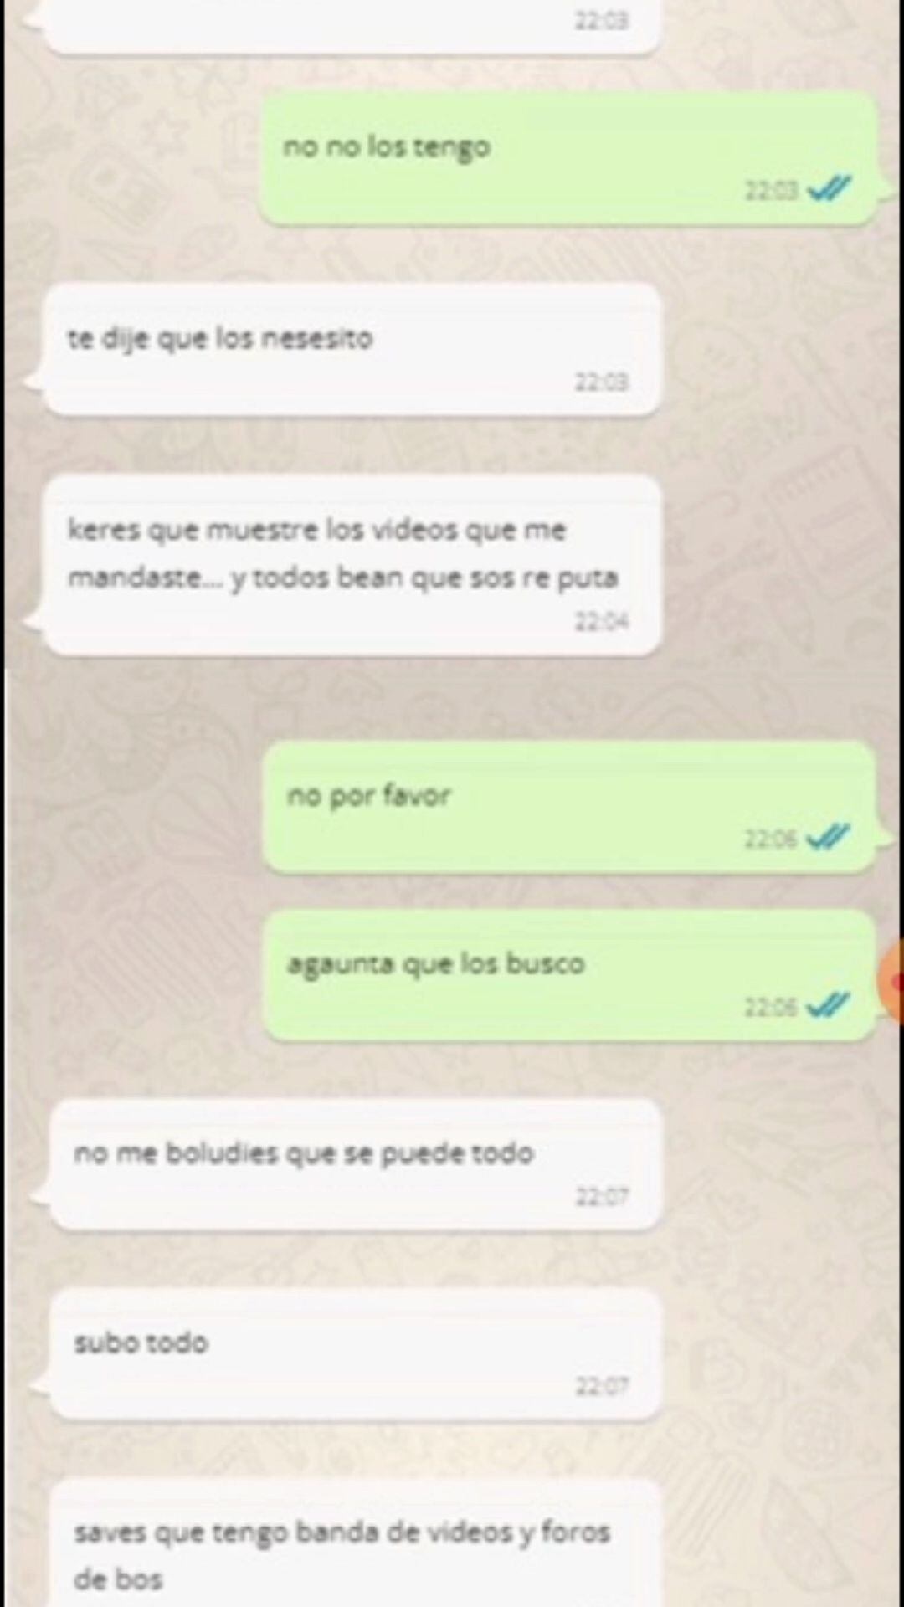904x1607 pixels.
Task: Select the "no por favor" sent message
Action: (x=569, y=807)
